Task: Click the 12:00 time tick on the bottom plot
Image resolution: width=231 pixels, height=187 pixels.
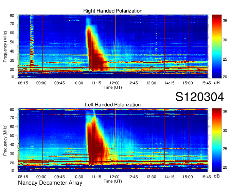Action: pyautogui.click(x=114, y=177)
